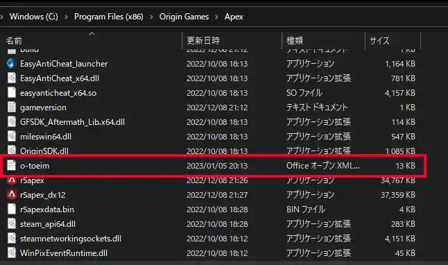Click the mileswin64.dll file icon
The height and width of the screenshot is (265, 448).
pyautogui.click(x=11, y=137)
